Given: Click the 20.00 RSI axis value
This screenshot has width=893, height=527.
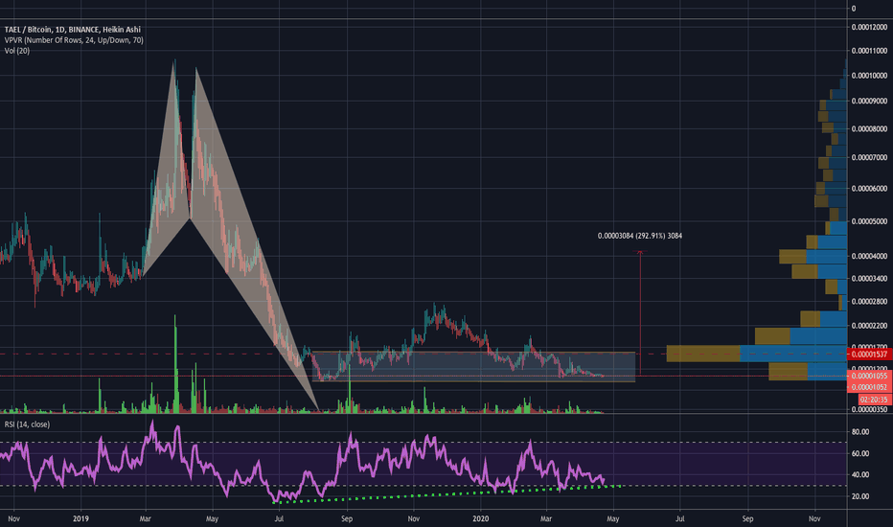Looking at the screenshot, I should [860, 496].
